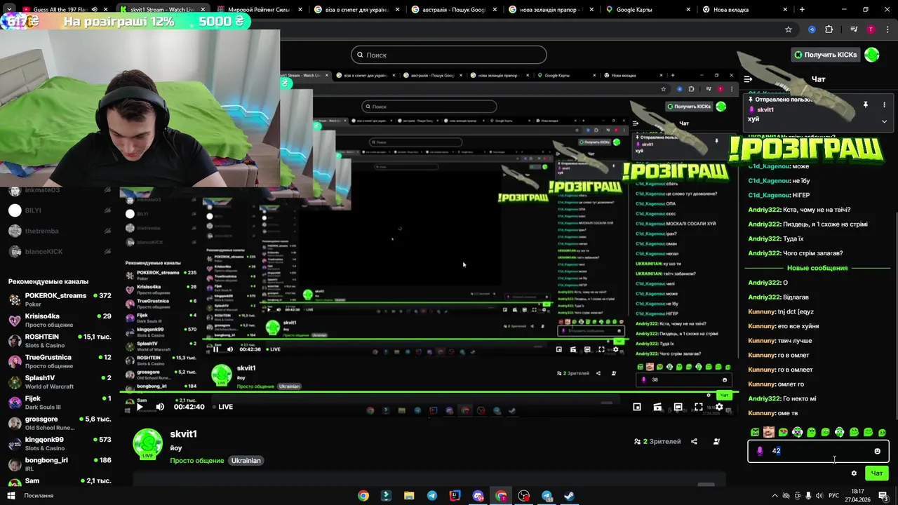Click the Получить KICKs button
The height and width of the screenshot is (505, 898).
[825, 55]
